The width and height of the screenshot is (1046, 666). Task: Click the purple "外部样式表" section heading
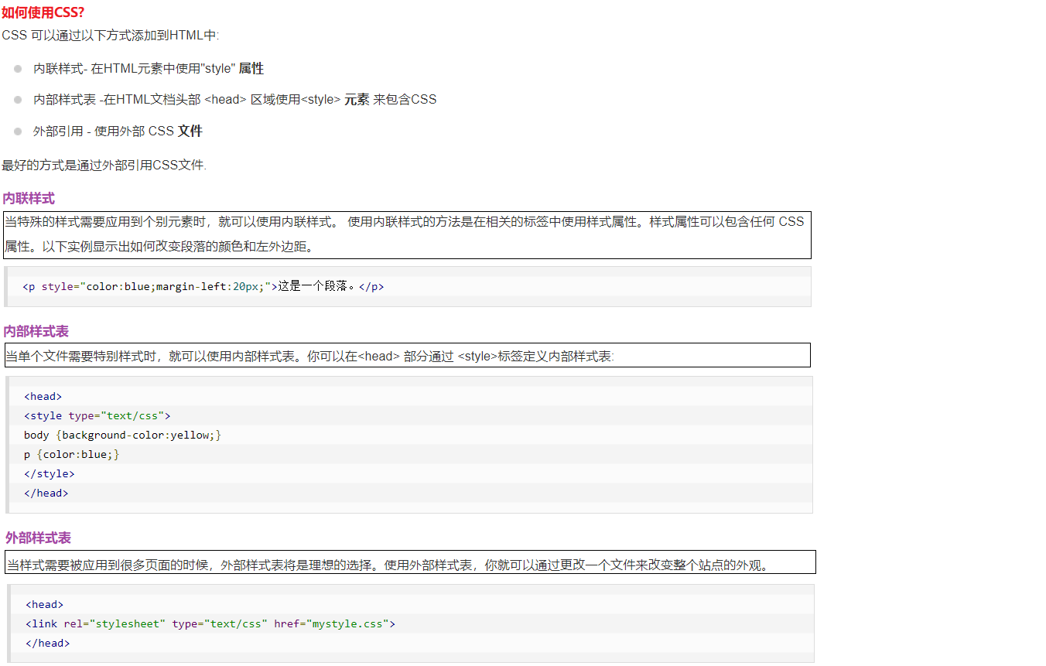coord(38,538)
